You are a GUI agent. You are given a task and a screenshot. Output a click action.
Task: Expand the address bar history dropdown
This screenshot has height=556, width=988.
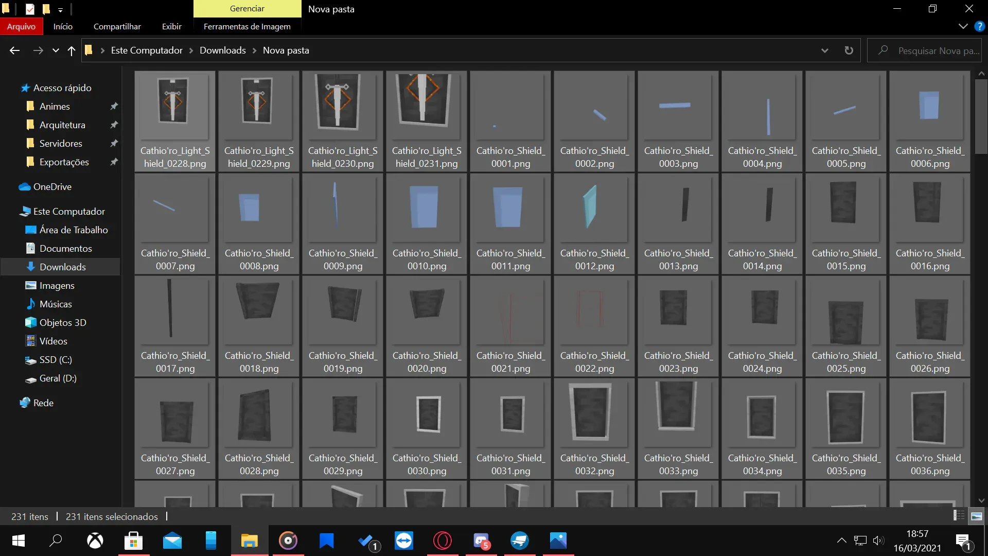tap(825, 50)
